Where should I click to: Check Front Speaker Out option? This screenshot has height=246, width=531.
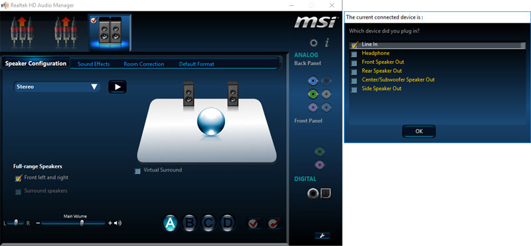(x=354, y=63)
